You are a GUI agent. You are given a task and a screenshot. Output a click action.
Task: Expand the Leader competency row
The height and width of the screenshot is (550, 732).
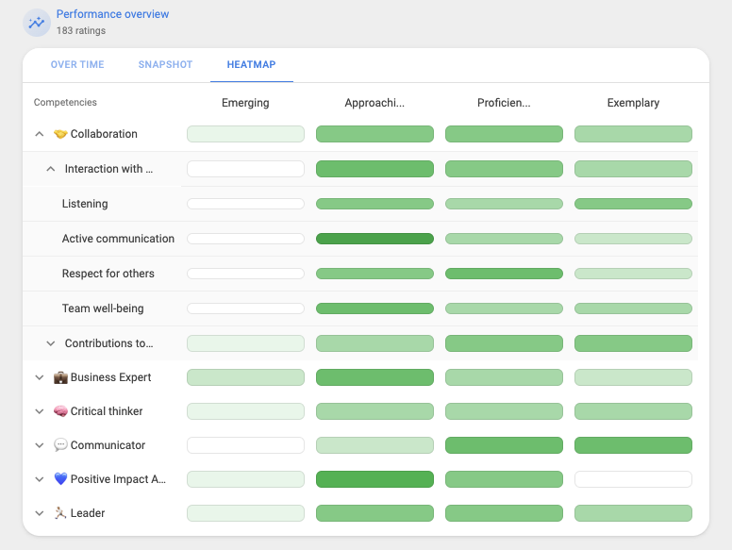click(40, 513)
